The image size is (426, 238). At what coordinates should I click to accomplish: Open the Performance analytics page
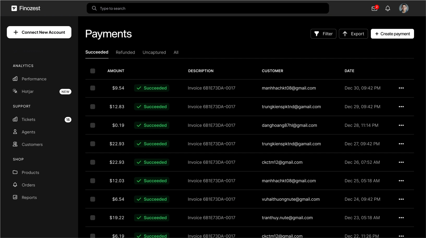(34, 79)
